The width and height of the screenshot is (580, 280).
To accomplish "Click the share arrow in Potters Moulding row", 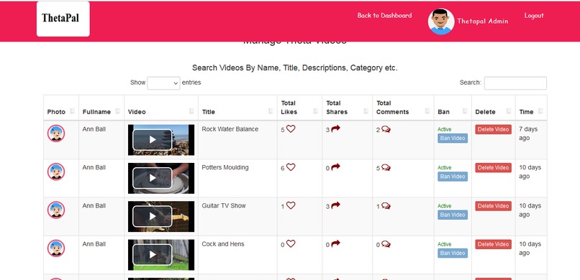I will click(x=335, y=167).
